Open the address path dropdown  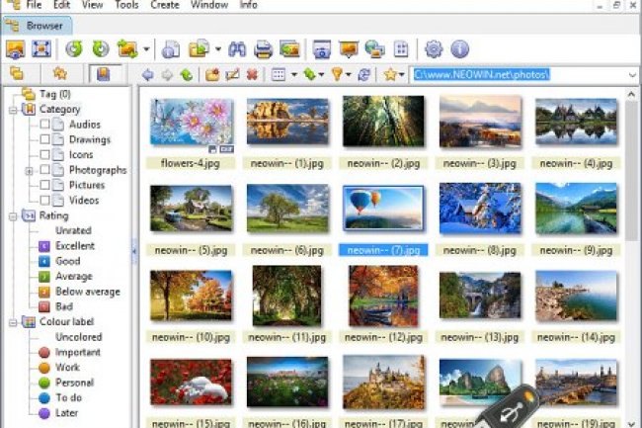click(x=631, y=74)
